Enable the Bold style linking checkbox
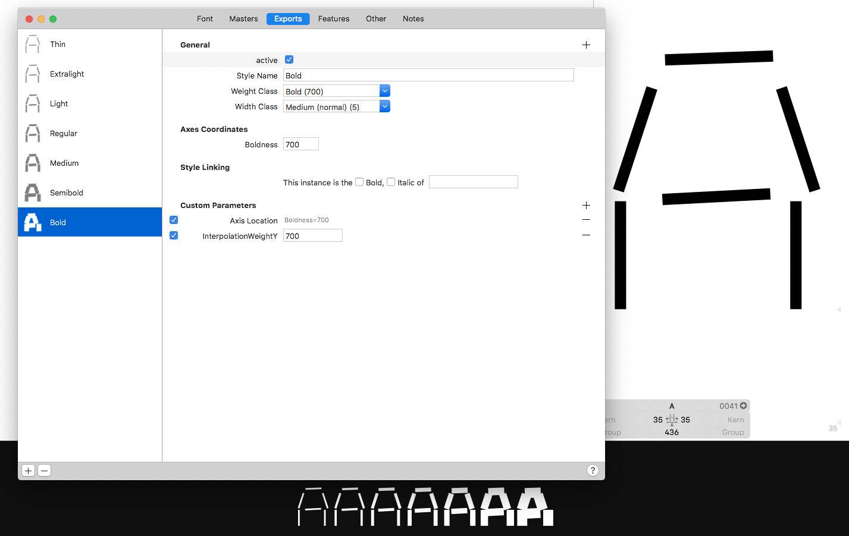Viewport: 849px width, 536px height. click(x=359, y=182)
